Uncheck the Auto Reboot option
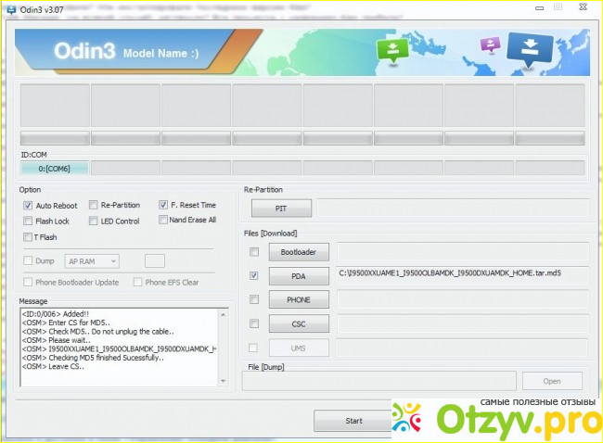Viewport: 603px width, 443px height. click(x=29, y=205)
